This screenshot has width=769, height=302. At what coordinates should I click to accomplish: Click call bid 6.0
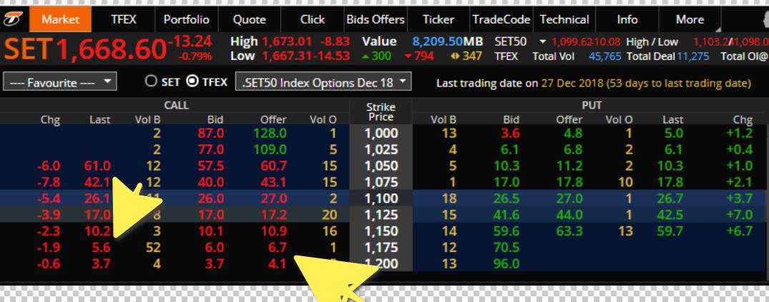pyautogui.click(x=215, y=248)
